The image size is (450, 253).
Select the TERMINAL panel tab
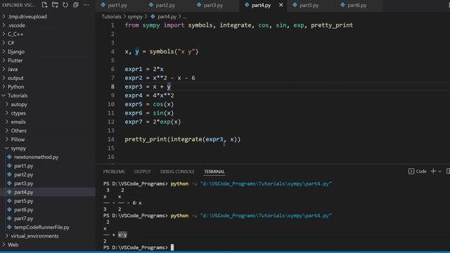pyautogui.click(x=214, y=171)
